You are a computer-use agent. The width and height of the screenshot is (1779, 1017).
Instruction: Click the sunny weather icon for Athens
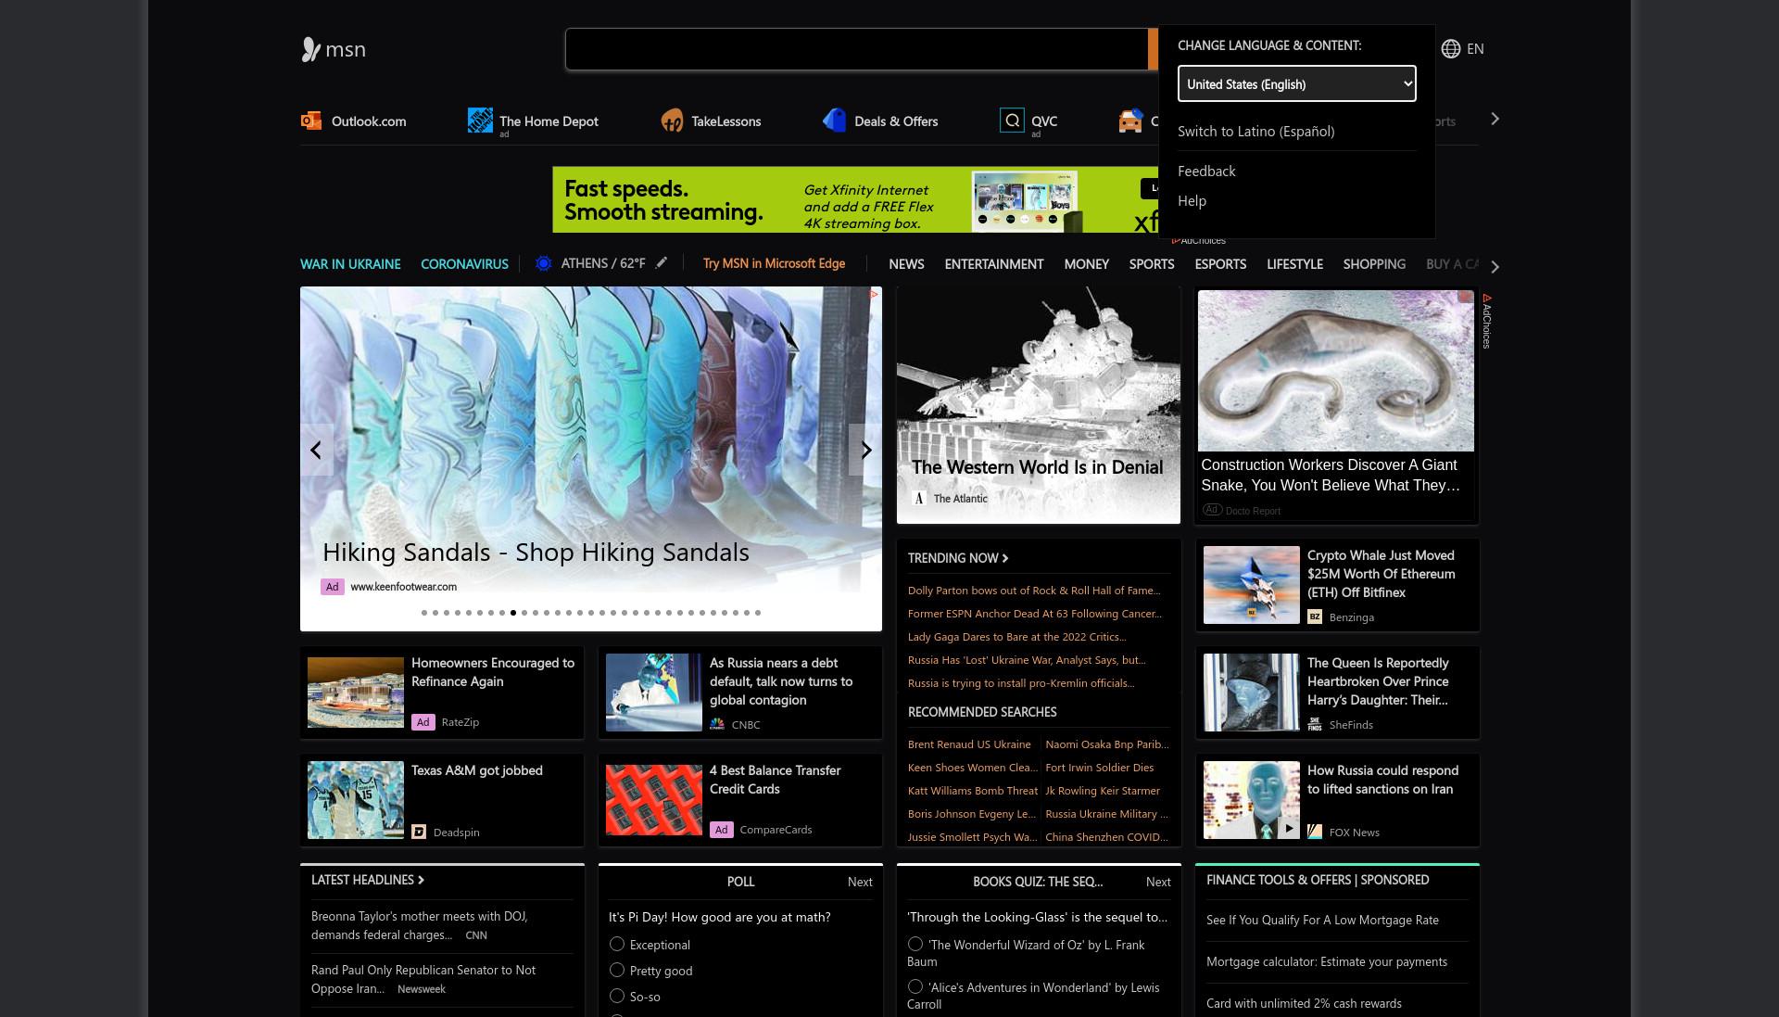coord(544,263)
